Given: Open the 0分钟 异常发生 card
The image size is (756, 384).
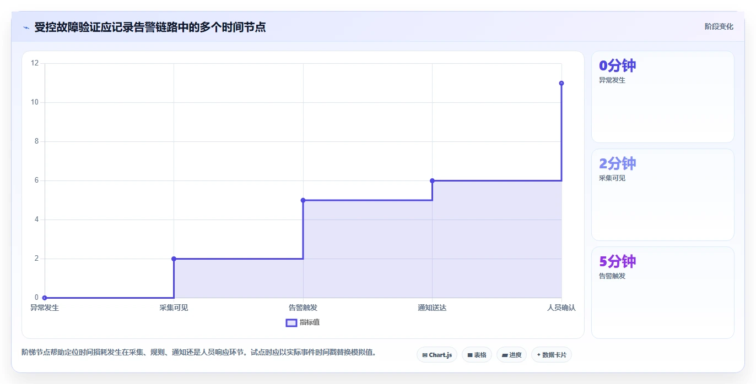Looking at the screenshot, I should (x=662, y=97).
